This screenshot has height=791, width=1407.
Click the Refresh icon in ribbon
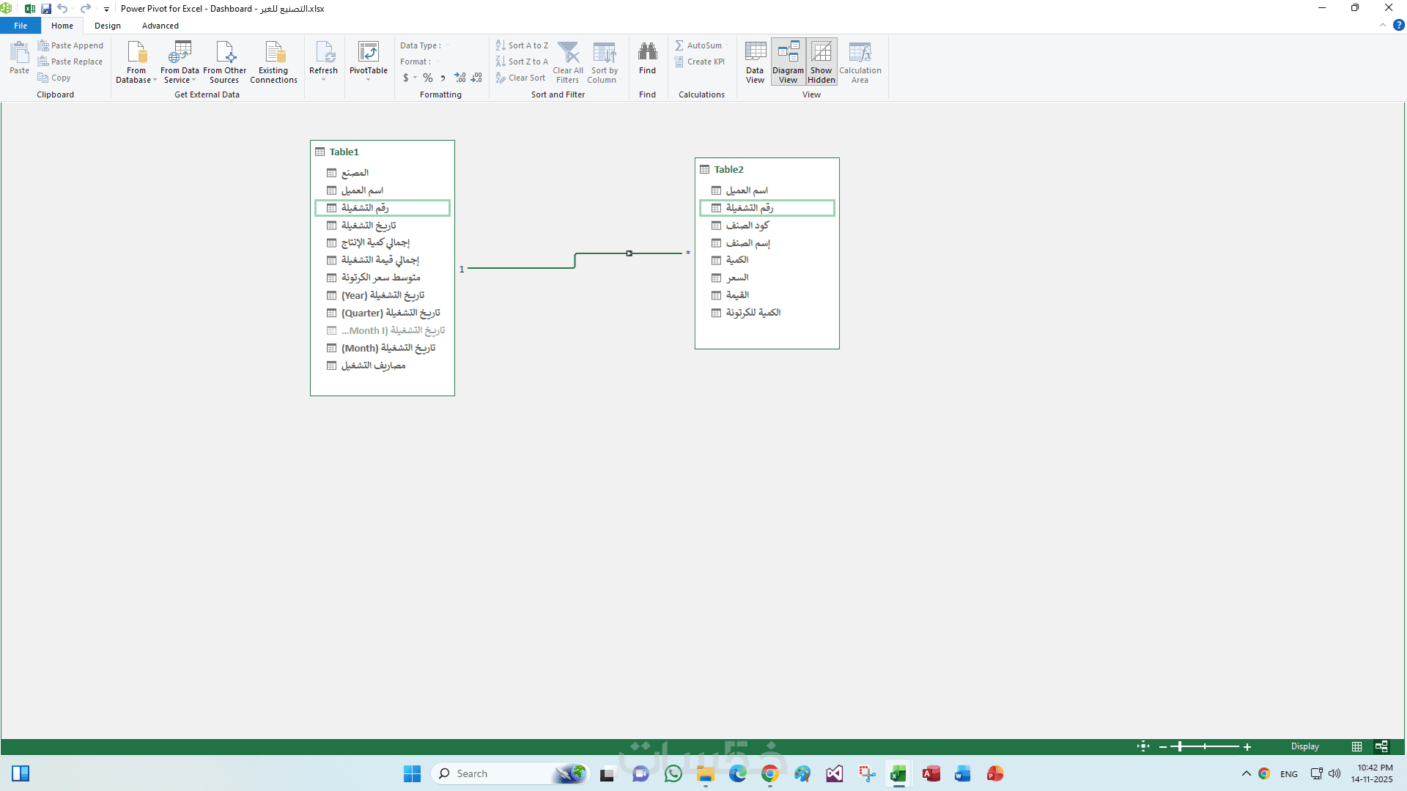click(x=323, y=54)
